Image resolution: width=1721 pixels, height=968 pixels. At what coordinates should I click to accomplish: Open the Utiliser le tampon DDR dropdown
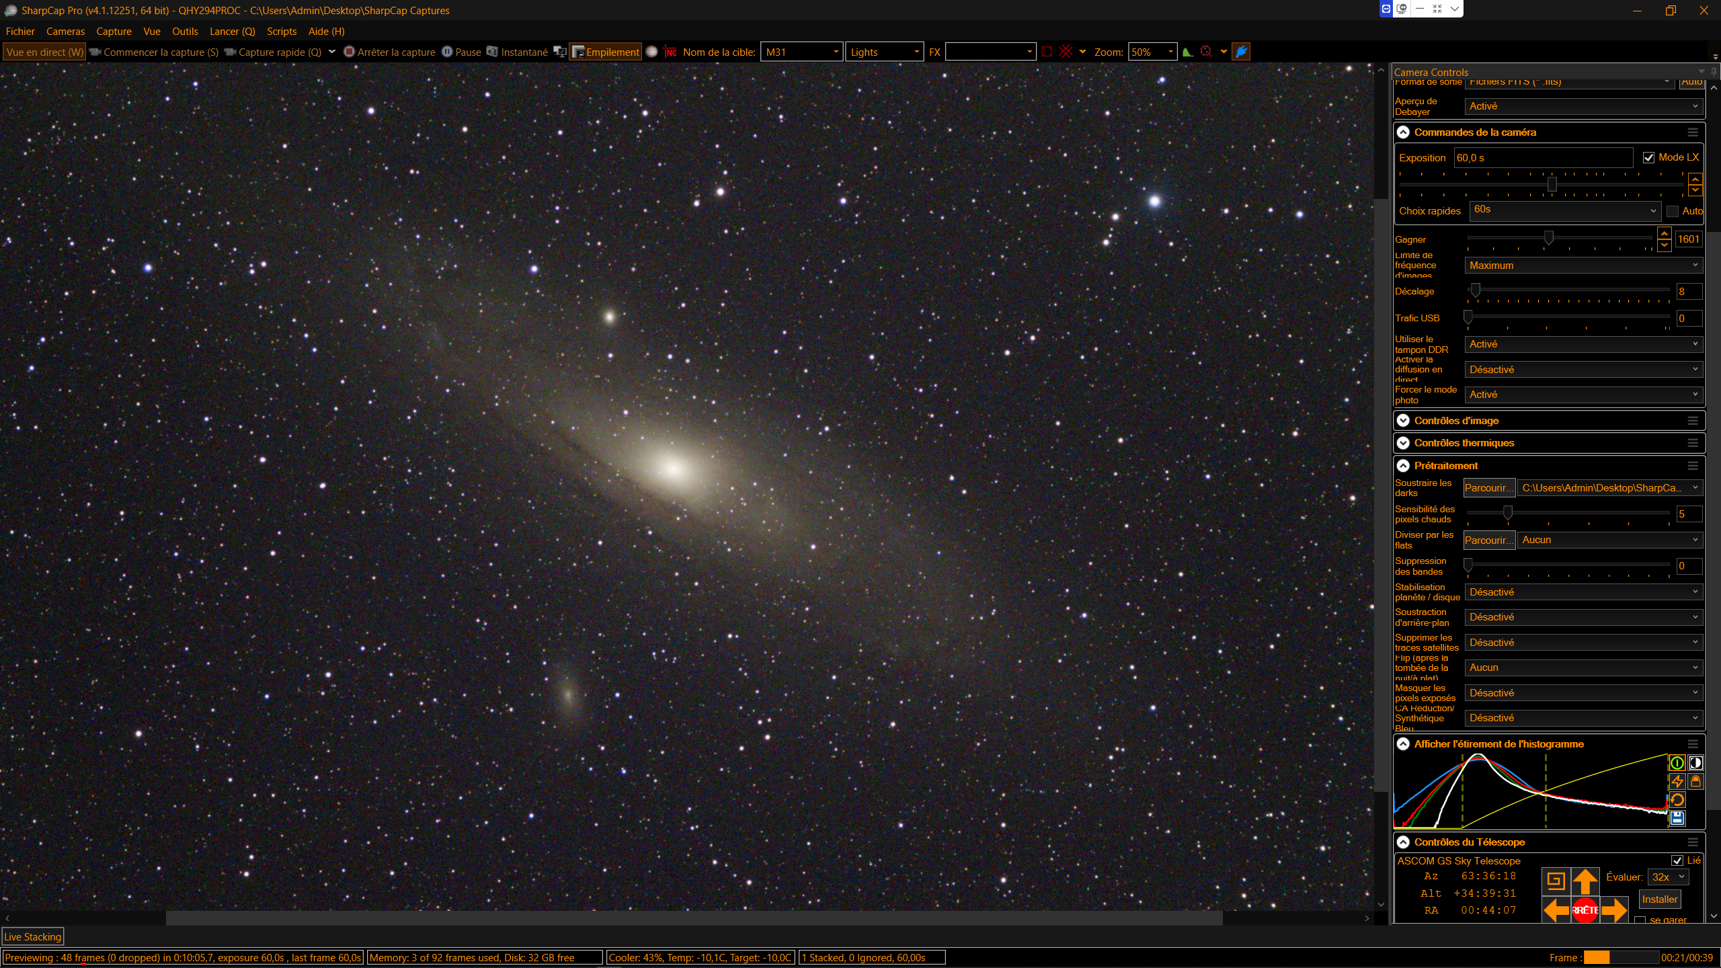pos(1583,344)
